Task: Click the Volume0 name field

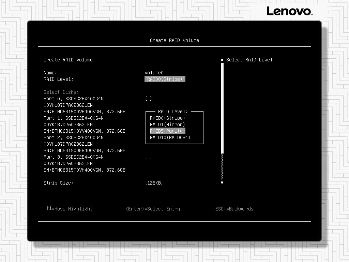Action: click(154, 73)
